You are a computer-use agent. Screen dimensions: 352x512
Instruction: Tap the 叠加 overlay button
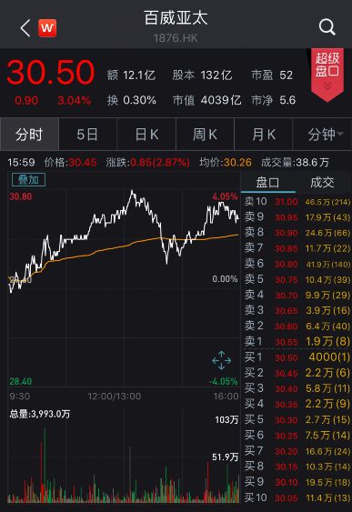pos(28,180)
